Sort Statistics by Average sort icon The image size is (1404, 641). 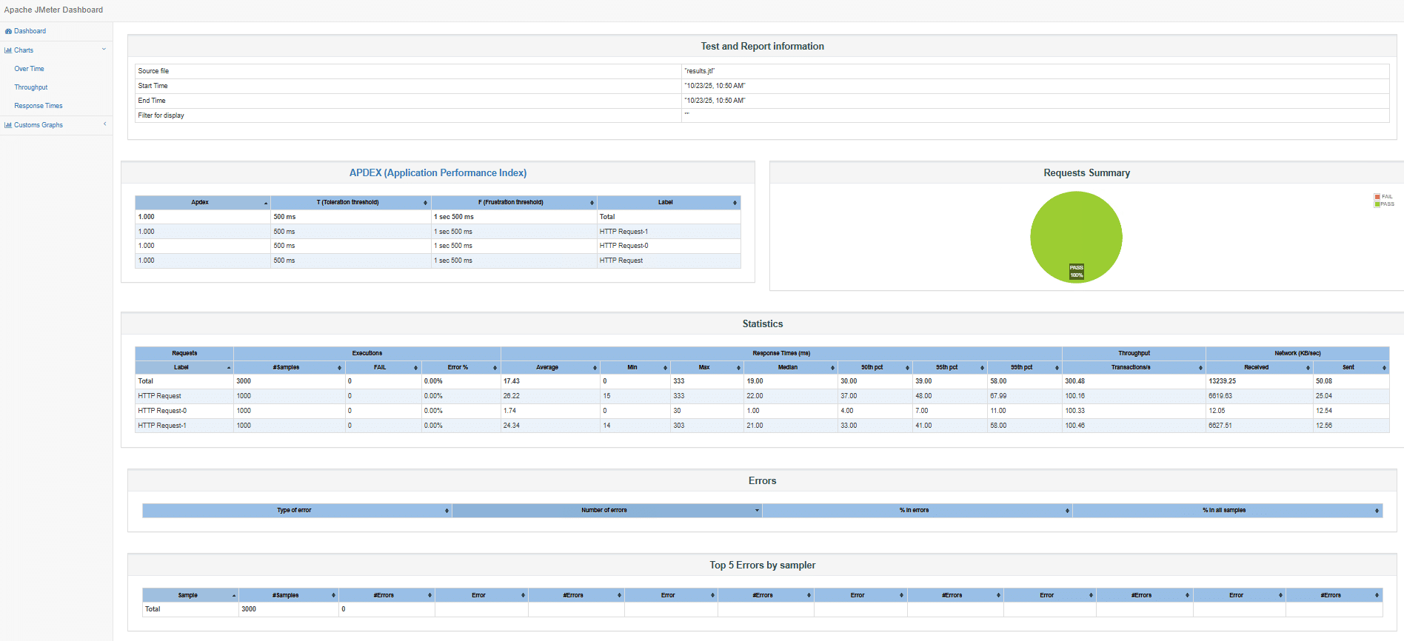595,368
